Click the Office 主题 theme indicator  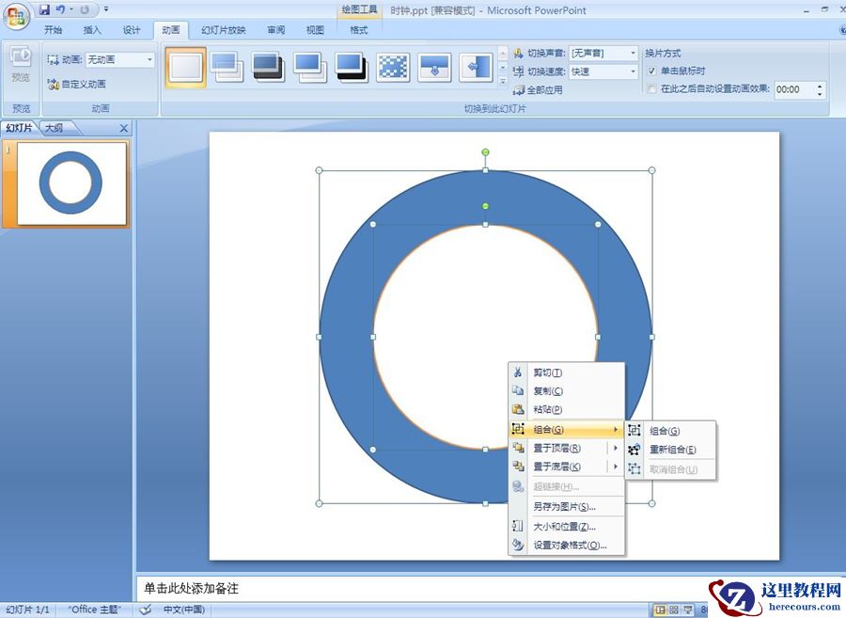93,610
